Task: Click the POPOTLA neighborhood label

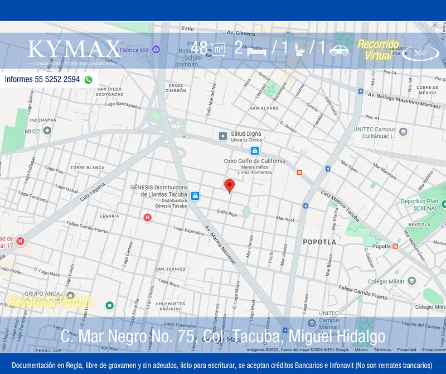Action: pyautogui.click(x=319, y=242)
